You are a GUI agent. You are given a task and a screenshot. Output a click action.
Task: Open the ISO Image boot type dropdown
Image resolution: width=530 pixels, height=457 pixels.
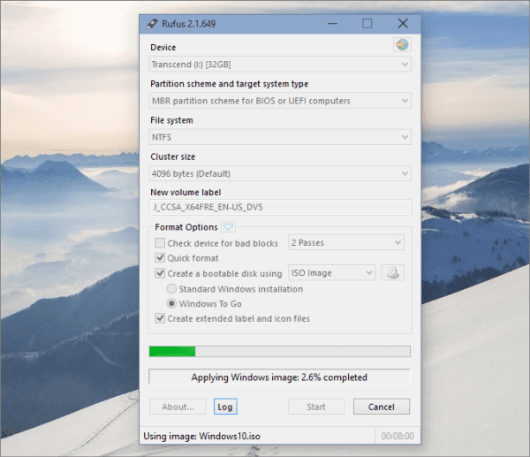332,272
